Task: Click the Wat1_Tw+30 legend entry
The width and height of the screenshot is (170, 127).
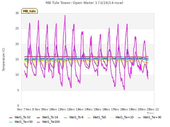Action: [x=150, y=117]
